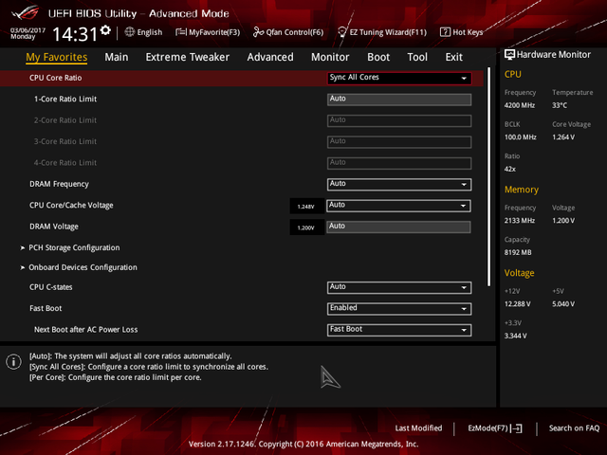The image size is (607, 455).
Task: Click the info icon in help panel
Action: coord(13,362)
